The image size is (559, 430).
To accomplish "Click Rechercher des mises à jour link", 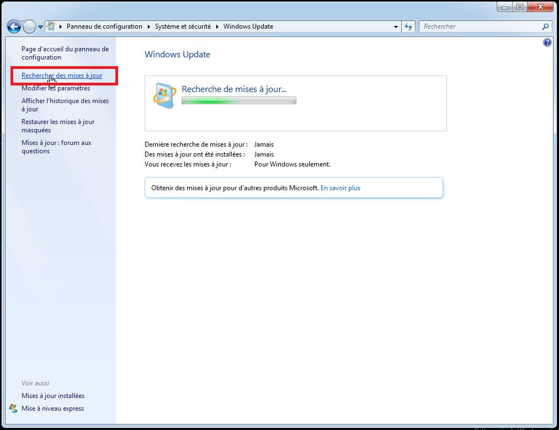I will click(x=62, y=76).
